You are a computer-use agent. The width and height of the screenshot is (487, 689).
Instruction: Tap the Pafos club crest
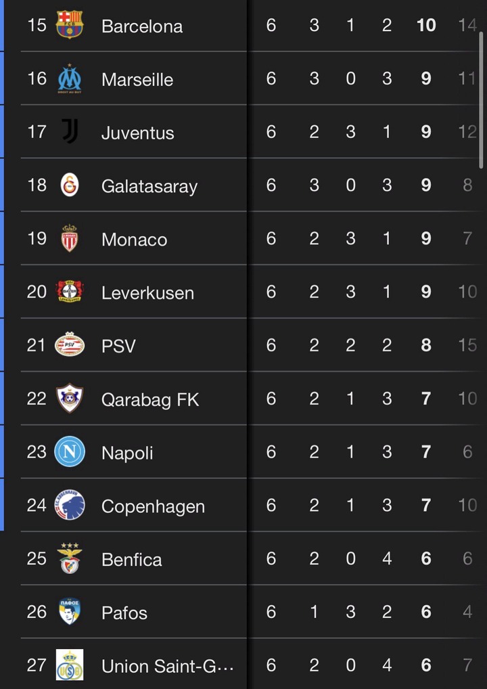click(70, 612)
